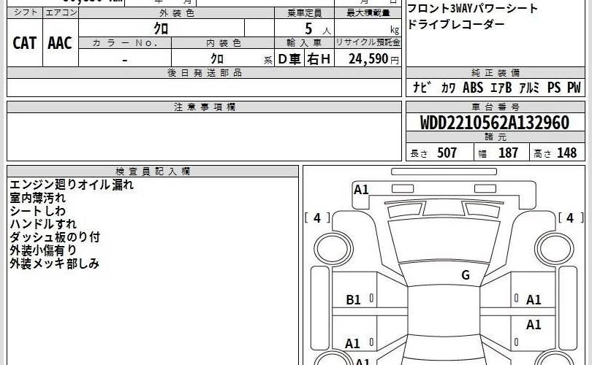Click the recycle deposit 24,590円 value
Image resolution: width=592 pixels, height=365 pixels.
point(373,59)
